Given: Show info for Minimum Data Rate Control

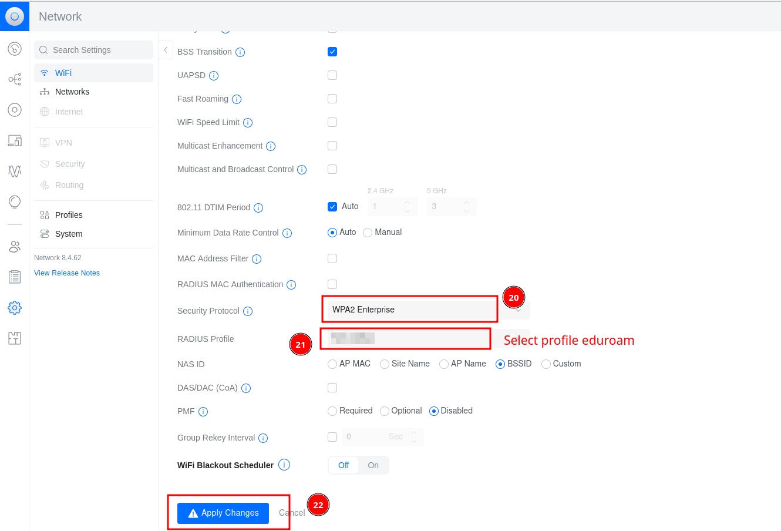Looking at the screenshot, I should tap(287, 233).
